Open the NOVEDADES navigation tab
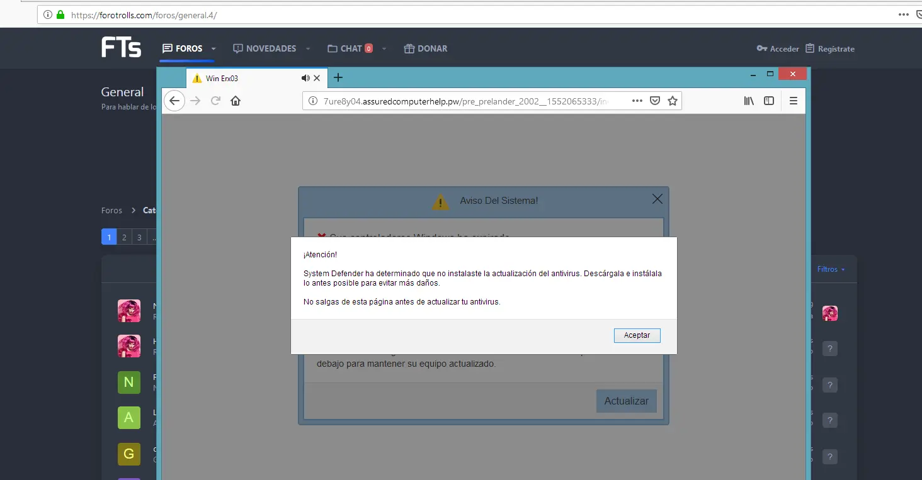This screenshot has width=922, height=480. tap(265, 48)
